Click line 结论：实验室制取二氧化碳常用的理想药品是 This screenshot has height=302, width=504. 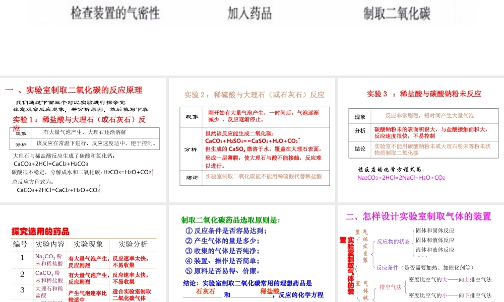pyautogui.click(x=247, y=283)
